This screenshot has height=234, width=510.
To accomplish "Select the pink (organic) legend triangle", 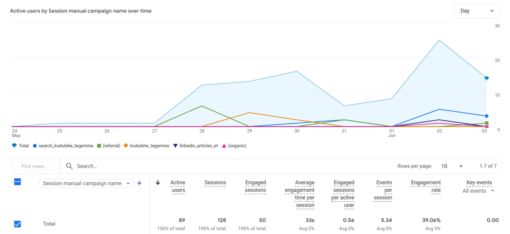I will [224, 146].
